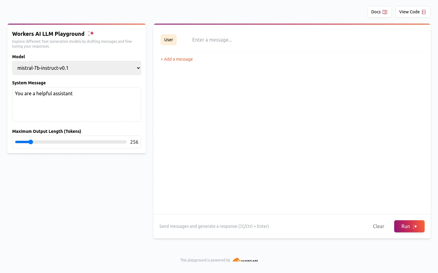The height and width of the screenshot is (273, 438).
Task: Click the token slider's blue handle
Action: (31, 142)
